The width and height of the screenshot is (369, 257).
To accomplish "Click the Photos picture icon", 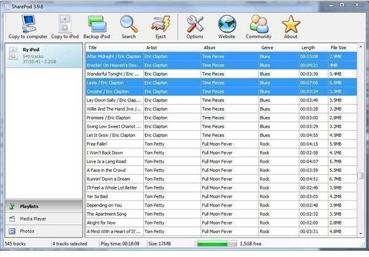I will click(x=12, y=231).
